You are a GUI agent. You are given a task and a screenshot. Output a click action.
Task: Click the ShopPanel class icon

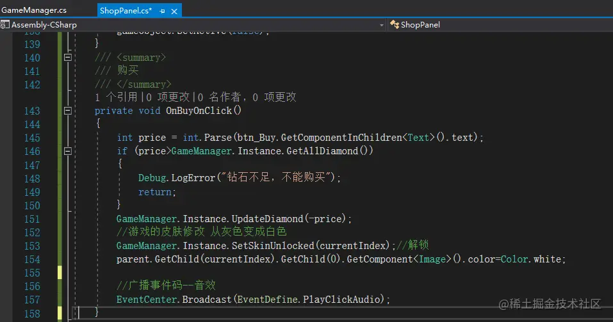(x=395, y=24)
